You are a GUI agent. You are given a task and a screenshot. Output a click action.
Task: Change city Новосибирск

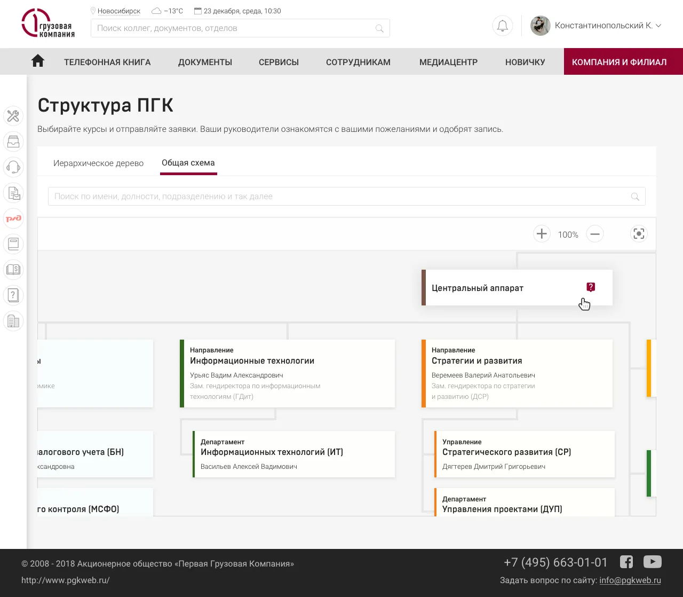(x=119, y=11)
